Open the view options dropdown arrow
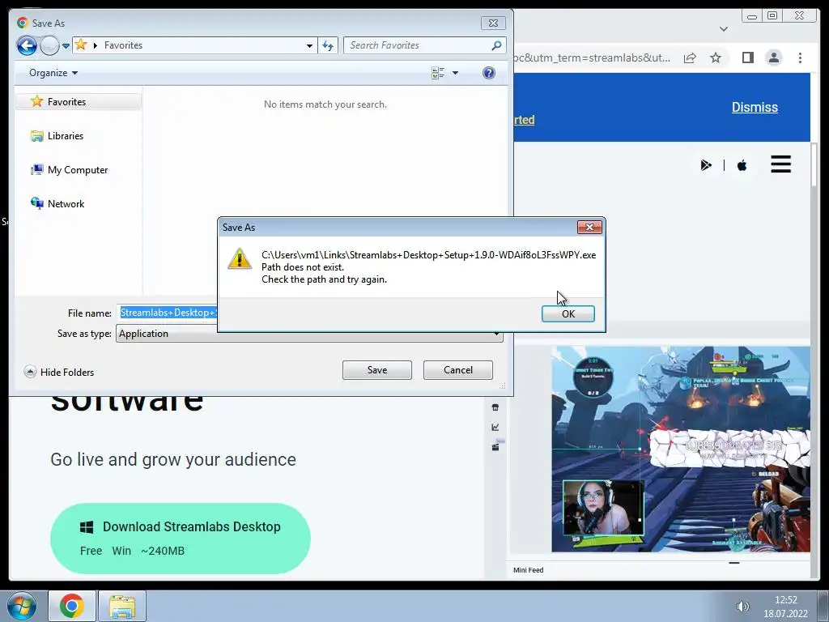 pos(455,73)
